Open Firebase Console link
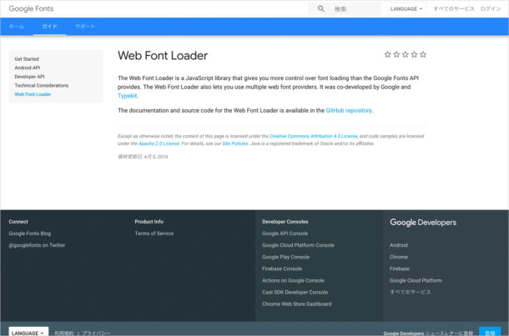The width and height of the screenshot is (509, 336). 282,268
